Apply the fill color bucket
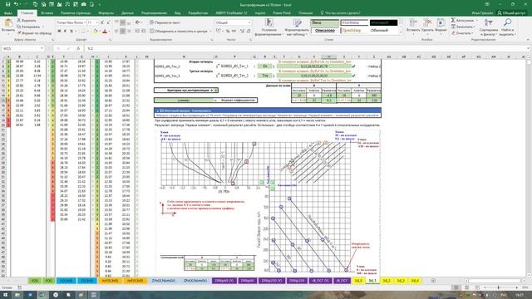This screenshot has height=299, width=532. (x=96, y=32)
